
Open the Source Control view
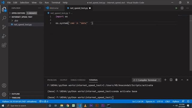click(4, 27)
